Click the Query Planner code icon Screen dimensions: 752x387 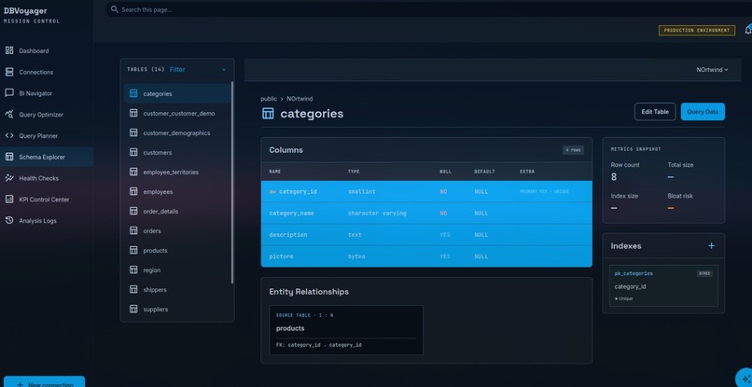9,136
